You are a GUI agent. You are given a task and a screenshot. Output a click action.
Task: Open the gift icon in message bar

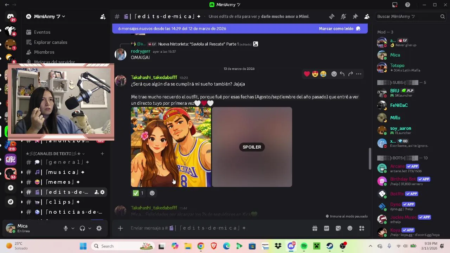(x=315, y=228)
